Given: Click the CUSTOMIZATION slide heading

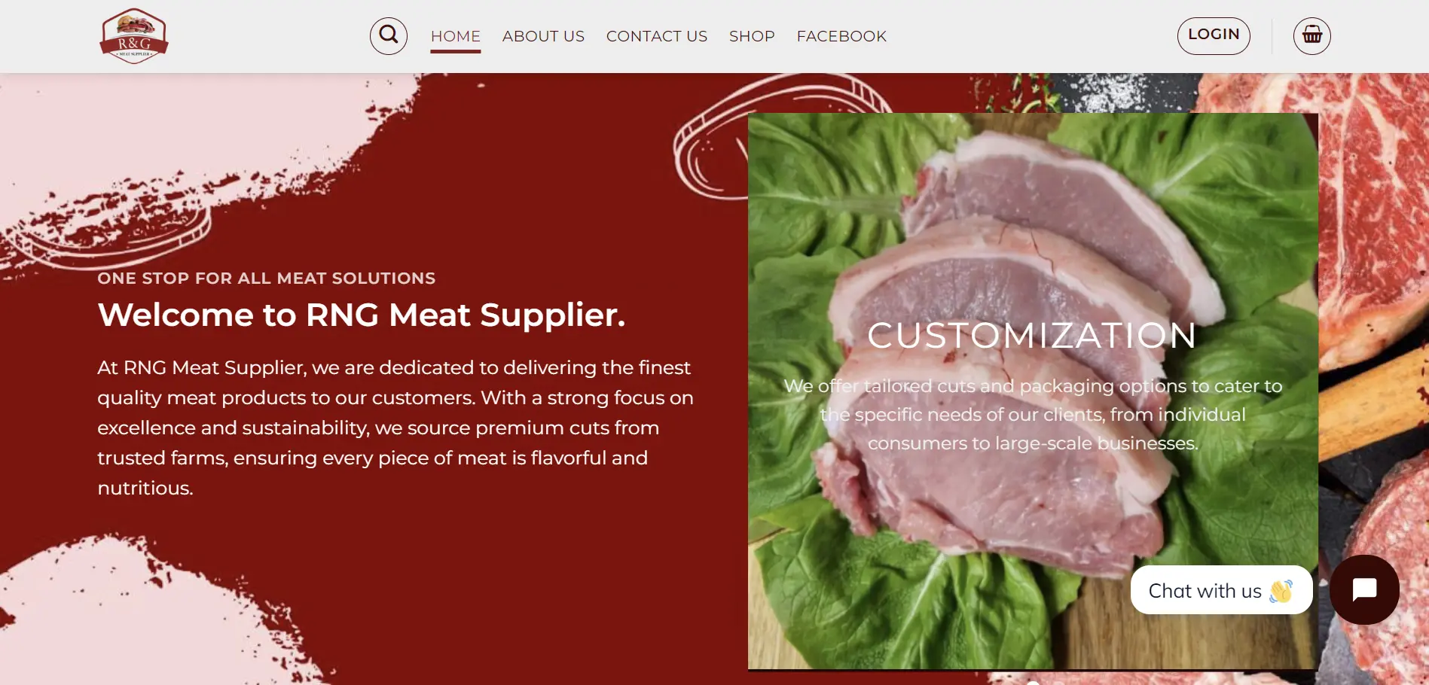Looking at the screenshot, I should [x=1032, y=336].
